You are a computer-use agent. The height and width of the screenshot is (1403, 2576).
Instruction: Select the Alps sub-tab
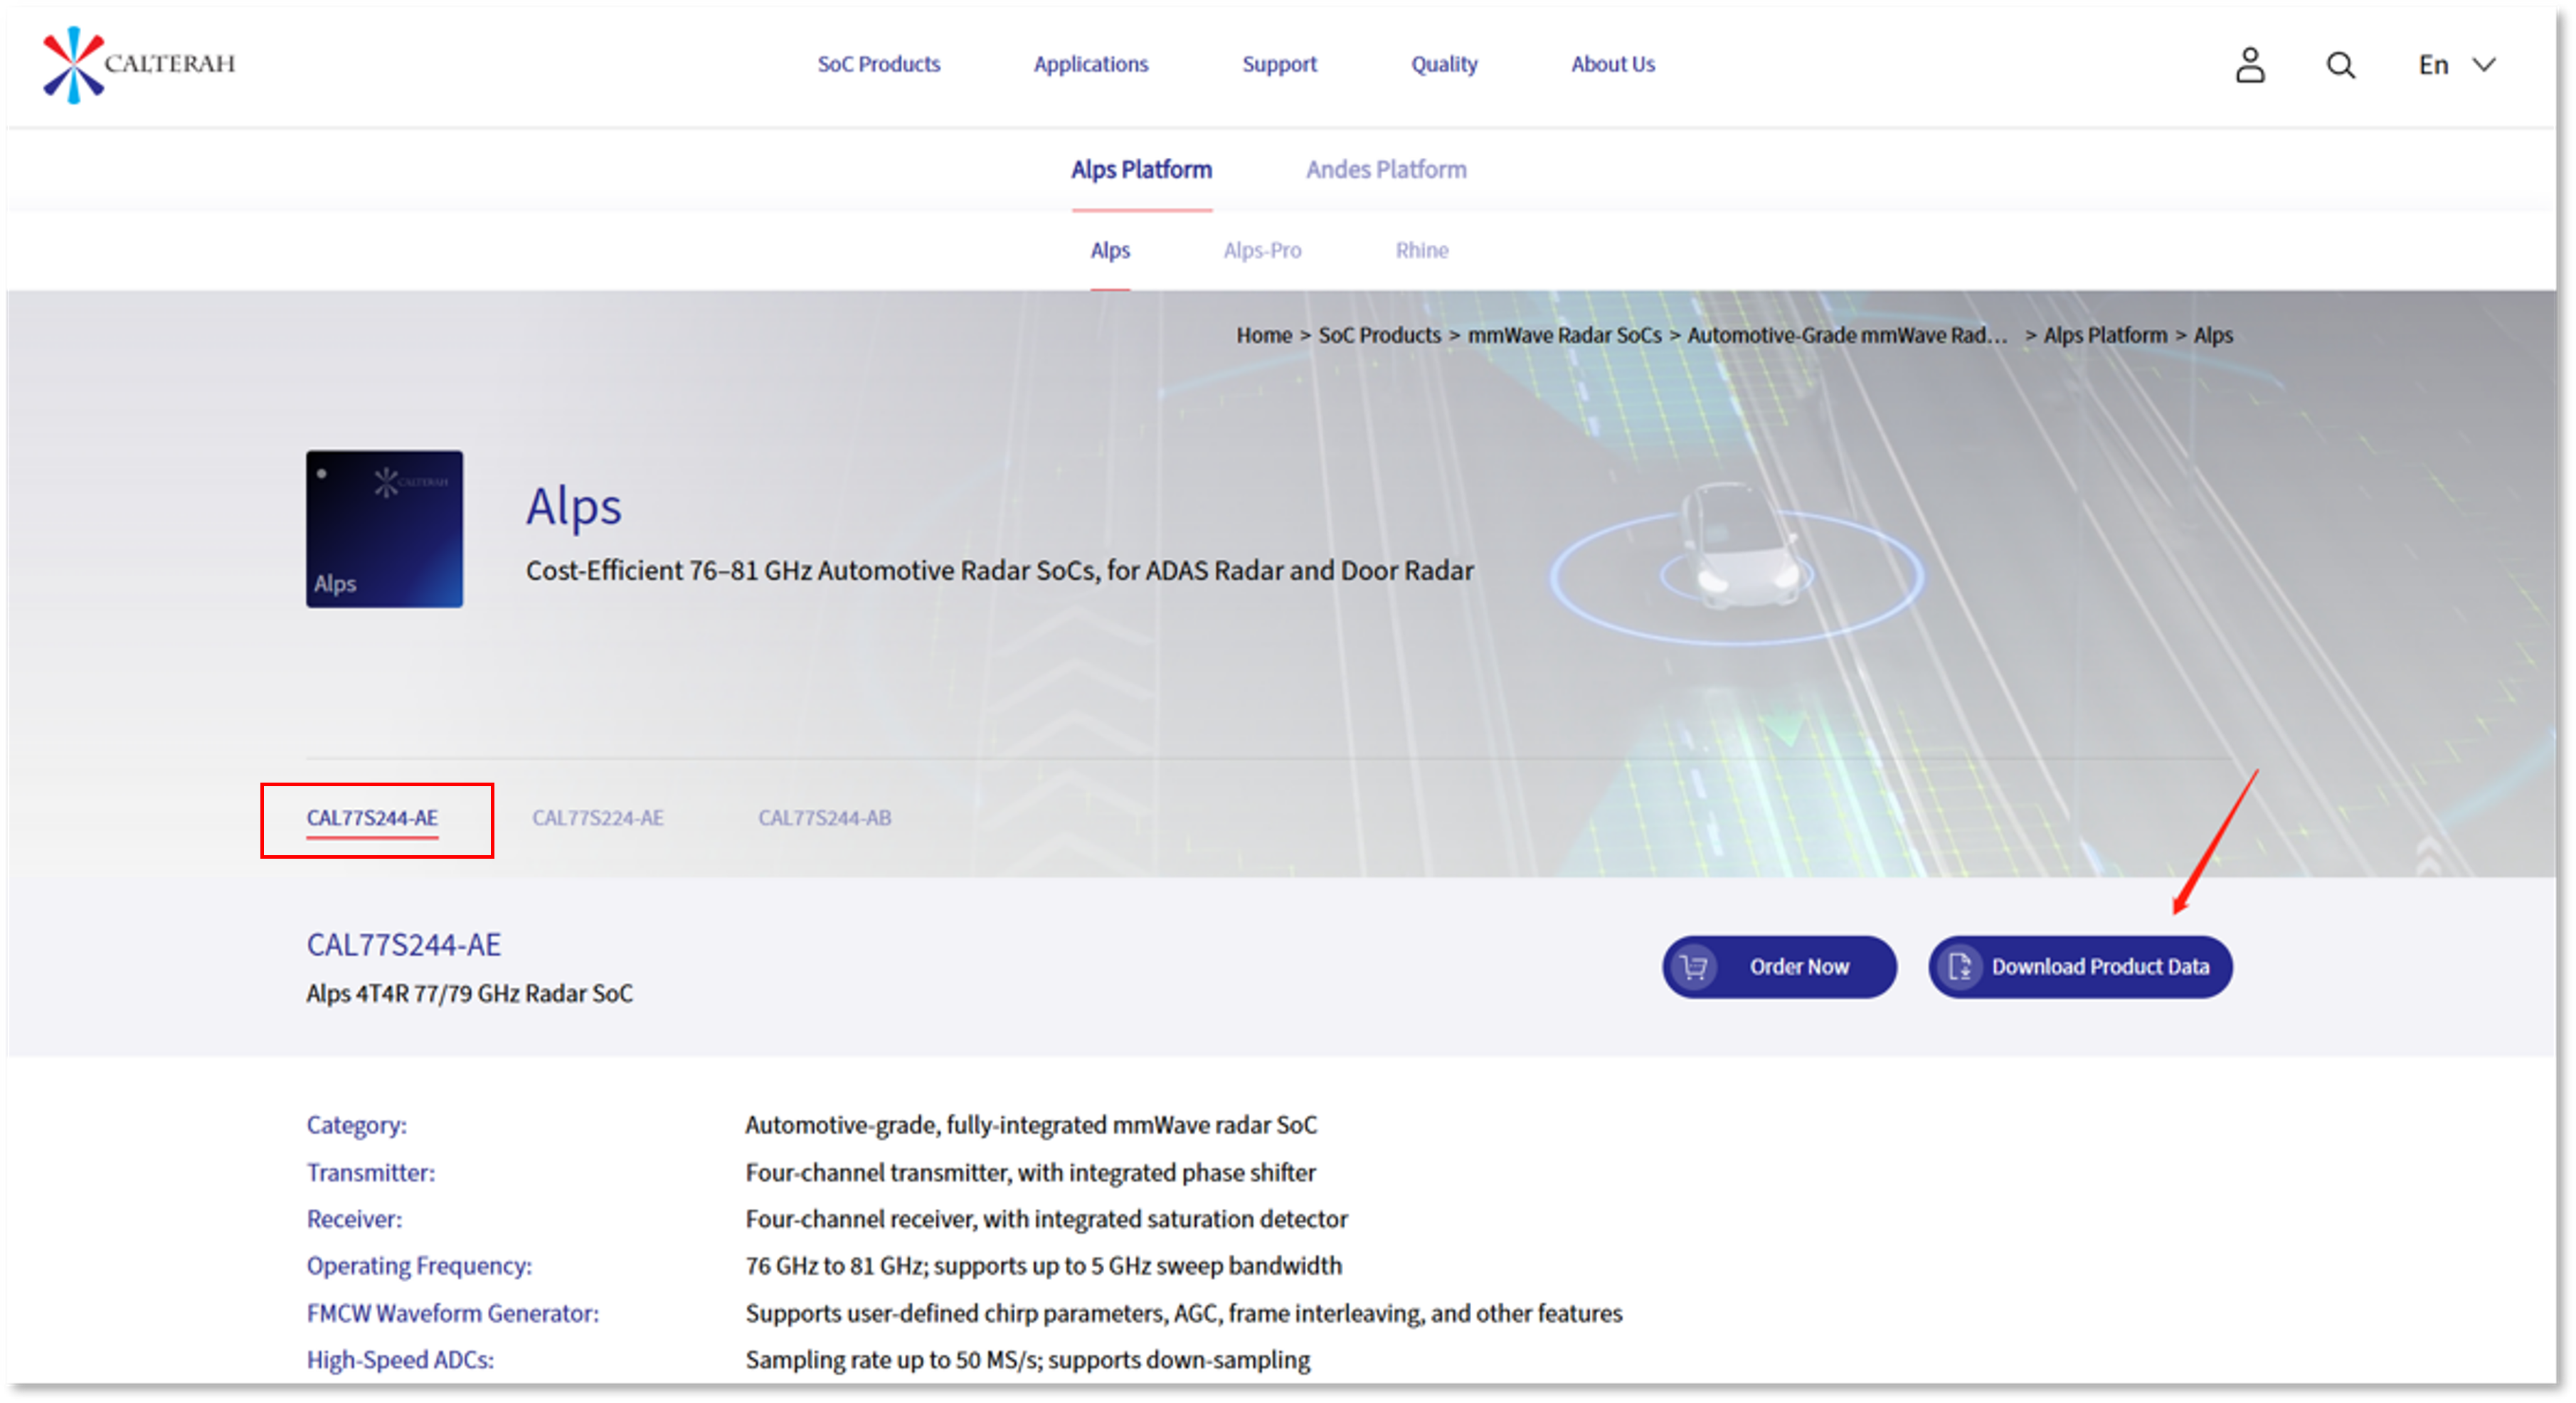[x=1109, y=250]
